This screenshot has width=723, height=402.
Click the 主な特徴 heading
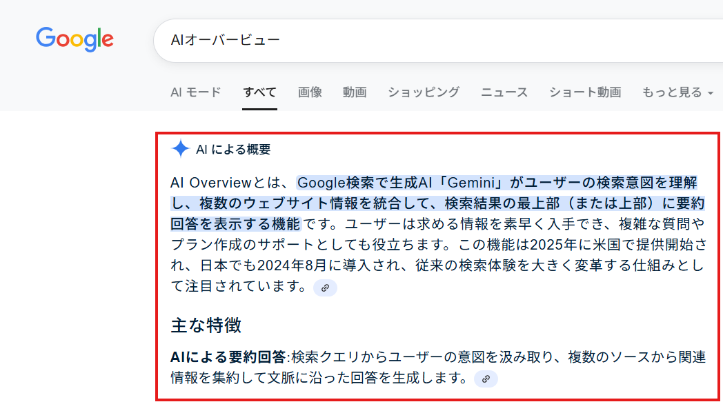click(206, 325)
